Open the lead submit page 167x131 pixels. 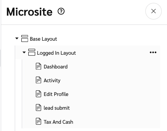(x=57, y=108)
